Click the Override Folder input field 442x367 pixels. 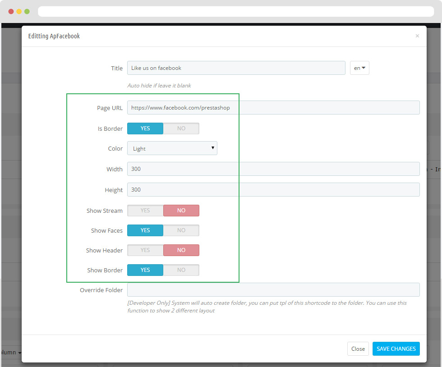click(273, 290)
